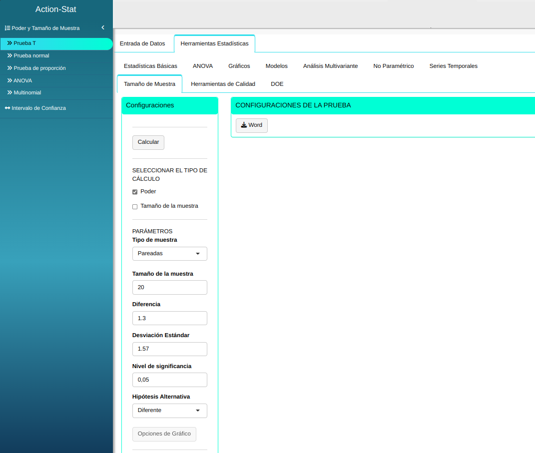The height and width of the screenshot is (453, 535).
Task: Select the Análisis Multivariante tab
Action: 330,66
